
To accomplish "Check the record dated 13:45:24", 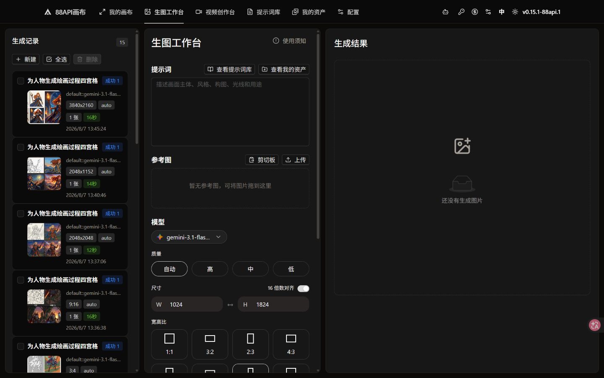I will (21, 81).
